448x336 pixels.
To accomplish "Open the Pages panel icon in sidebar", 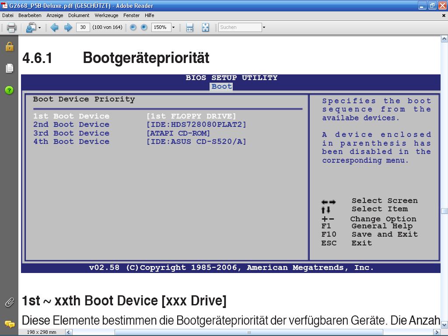I will (x=10, y=68).
